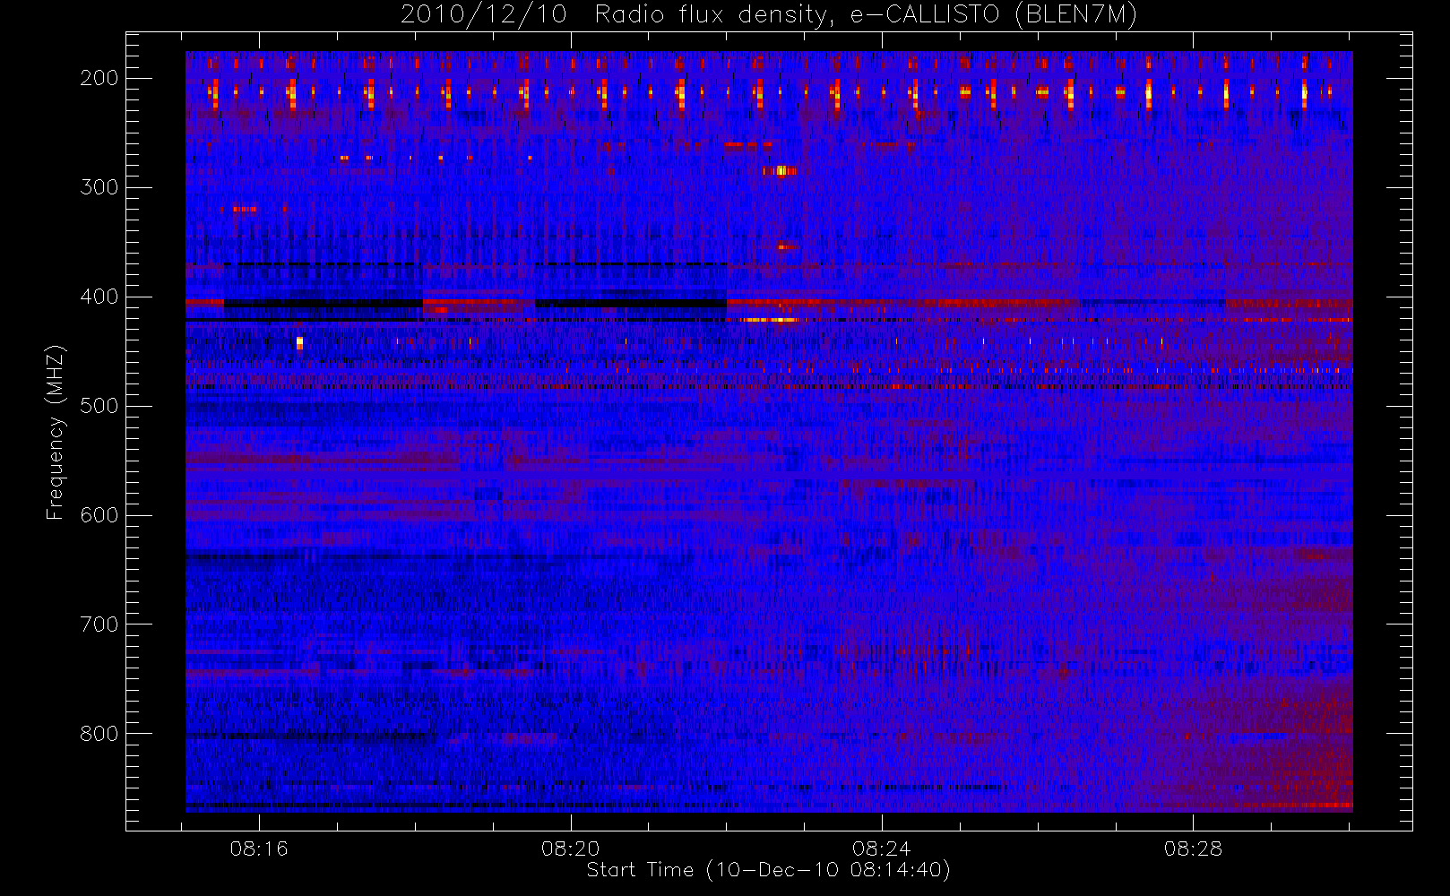This screenshot has width=1450, height=896.
Task: Click the "Start Time (10-Dec-10 08:14:40)" axis label
Action: click(768, 870)
